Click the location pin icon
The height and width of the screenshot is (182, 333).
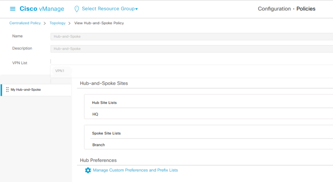click(x=77, y=9)
